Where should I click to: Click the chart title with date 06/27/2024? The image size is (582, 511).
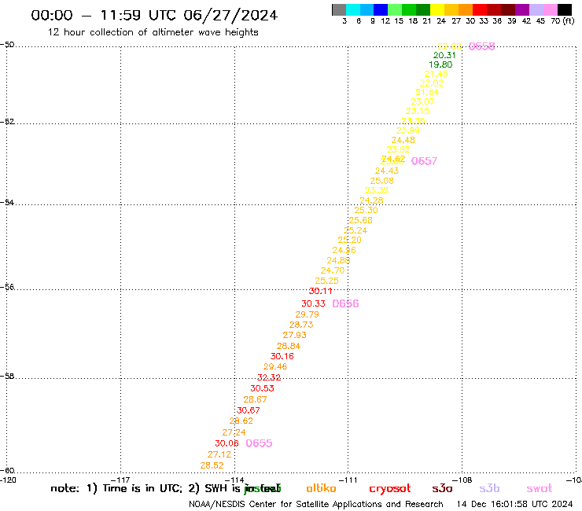(x=154, y=16)
